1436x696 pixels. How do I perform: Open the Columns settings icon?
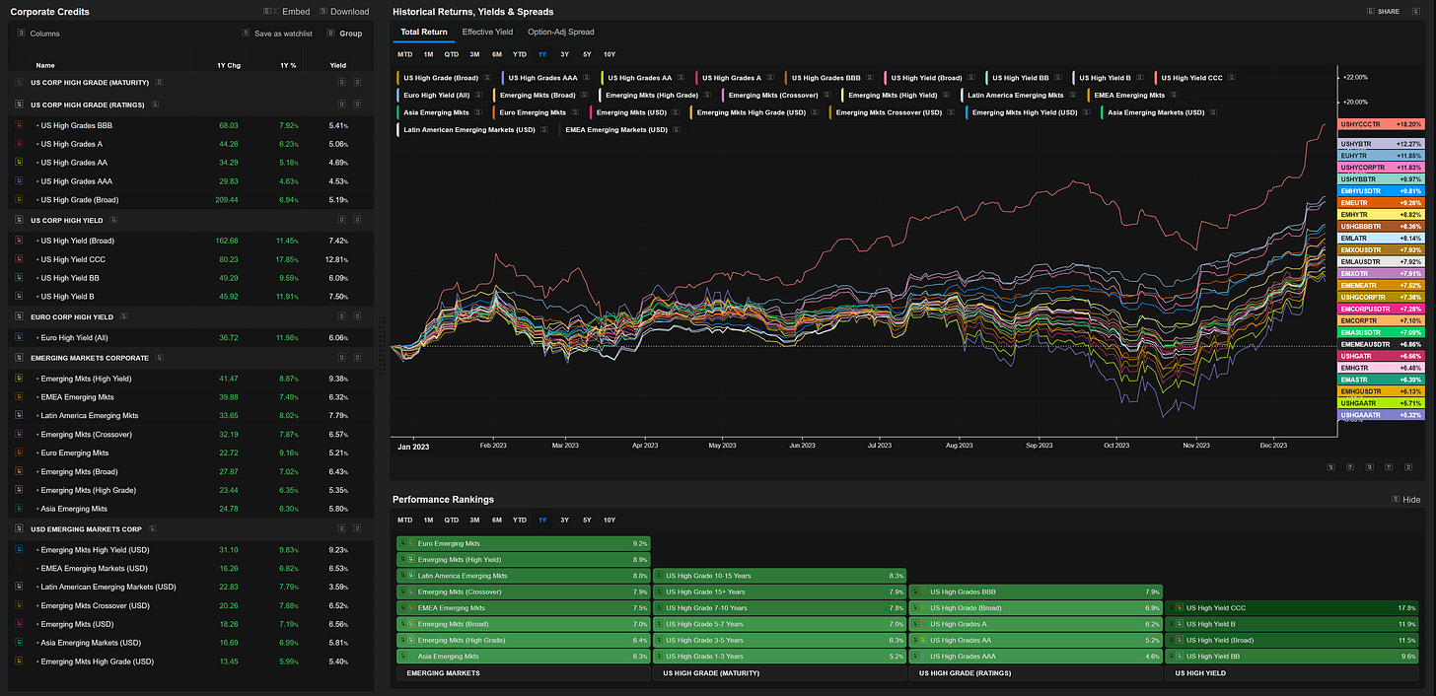coord(21,34)
